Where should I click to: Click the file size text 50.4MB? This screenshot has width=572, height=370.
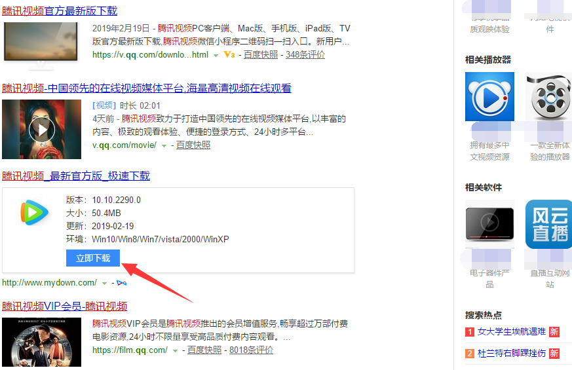tap(106, 213)
